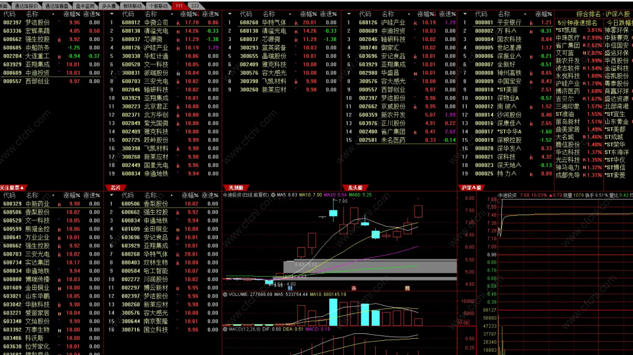Select the 中新药业 stock row
Viewport: 633px width, 355px height.
[51, 204]
